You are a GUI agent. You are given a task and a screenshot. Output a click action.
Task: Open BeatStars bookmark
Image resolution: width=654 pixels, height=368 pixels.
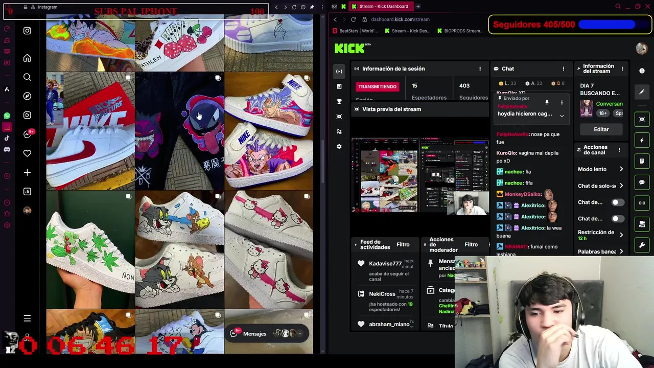click(x=355, y=31)
